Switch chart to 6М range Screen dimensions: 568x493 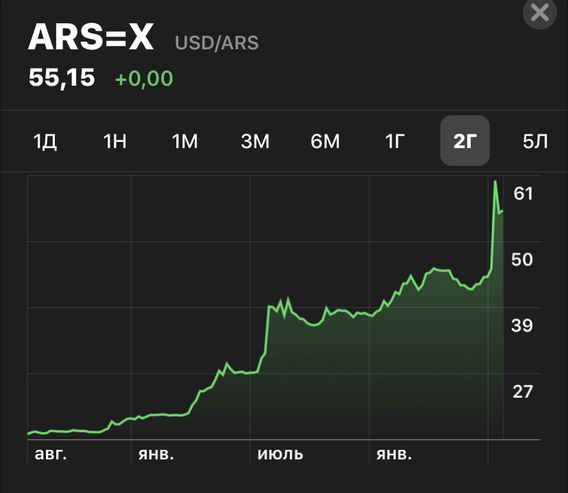point(325,141)
